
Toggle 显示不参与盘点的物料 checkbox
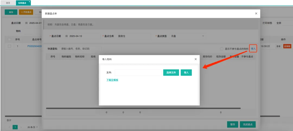(x=222, y=49)
